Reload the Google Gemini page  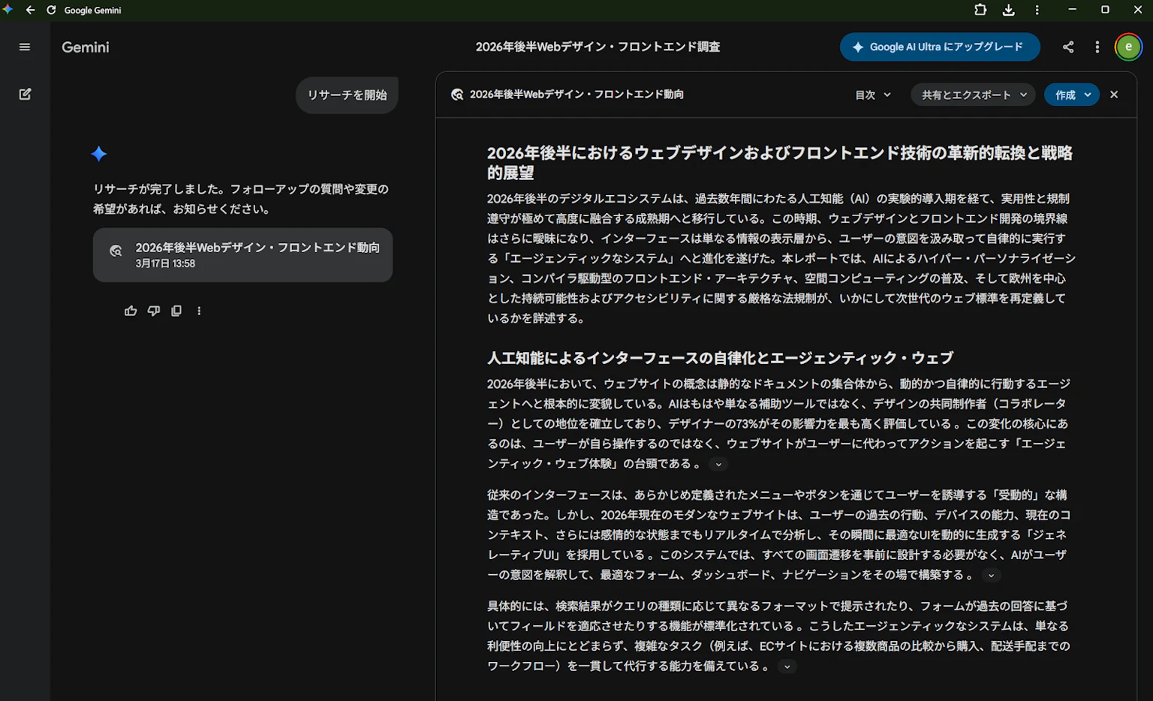pyautogui.click(x=51, y=10)
